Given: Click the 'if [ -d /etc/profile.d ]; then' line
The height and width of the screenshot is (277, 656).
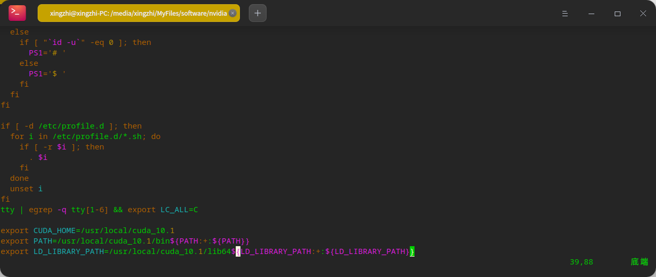Looking at the screenshot, I should click(x=71, y=126).
